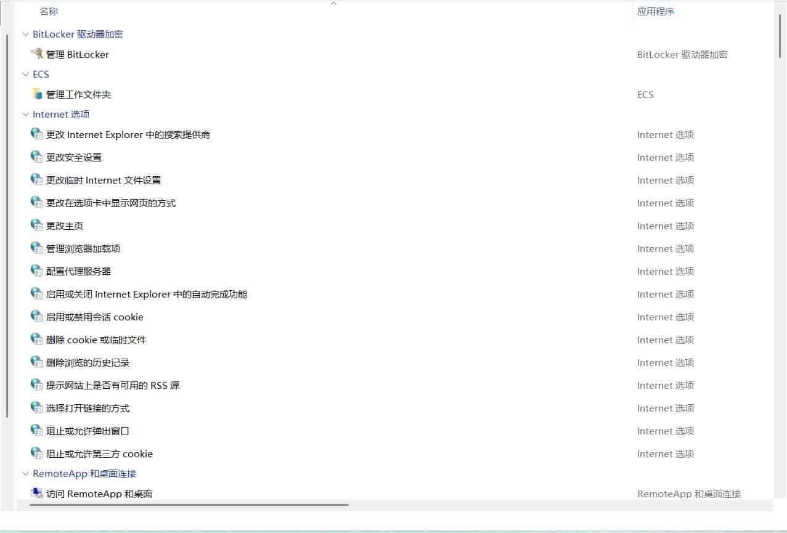This screenshot has height=533, width=787.
Task: Click the icon next to 更改临时 Internet 文件设置
Action: [36, 180]
